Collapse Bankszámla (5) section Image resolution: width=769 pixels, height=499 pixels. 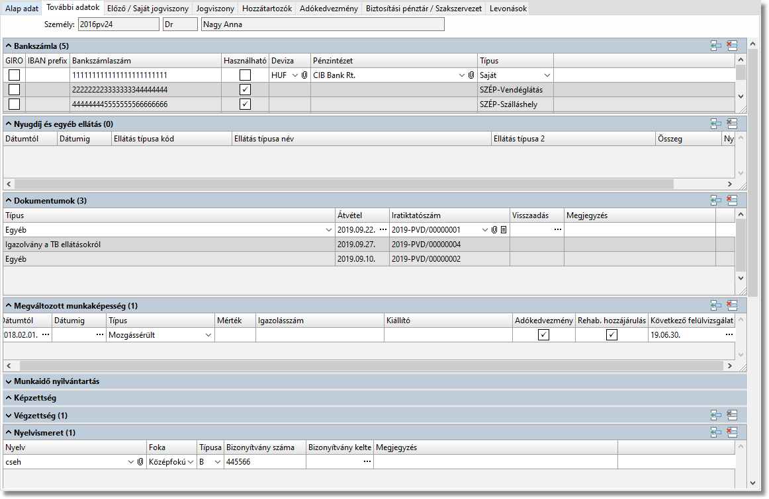click(x=9, y=46)
